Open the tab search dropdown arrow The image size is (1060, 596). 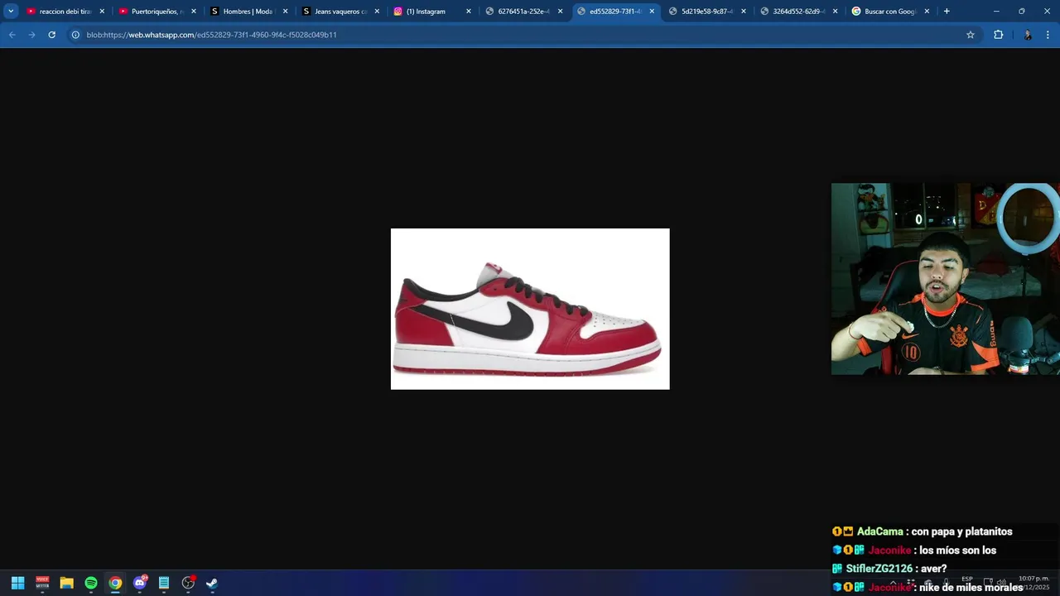click(11, 12)
